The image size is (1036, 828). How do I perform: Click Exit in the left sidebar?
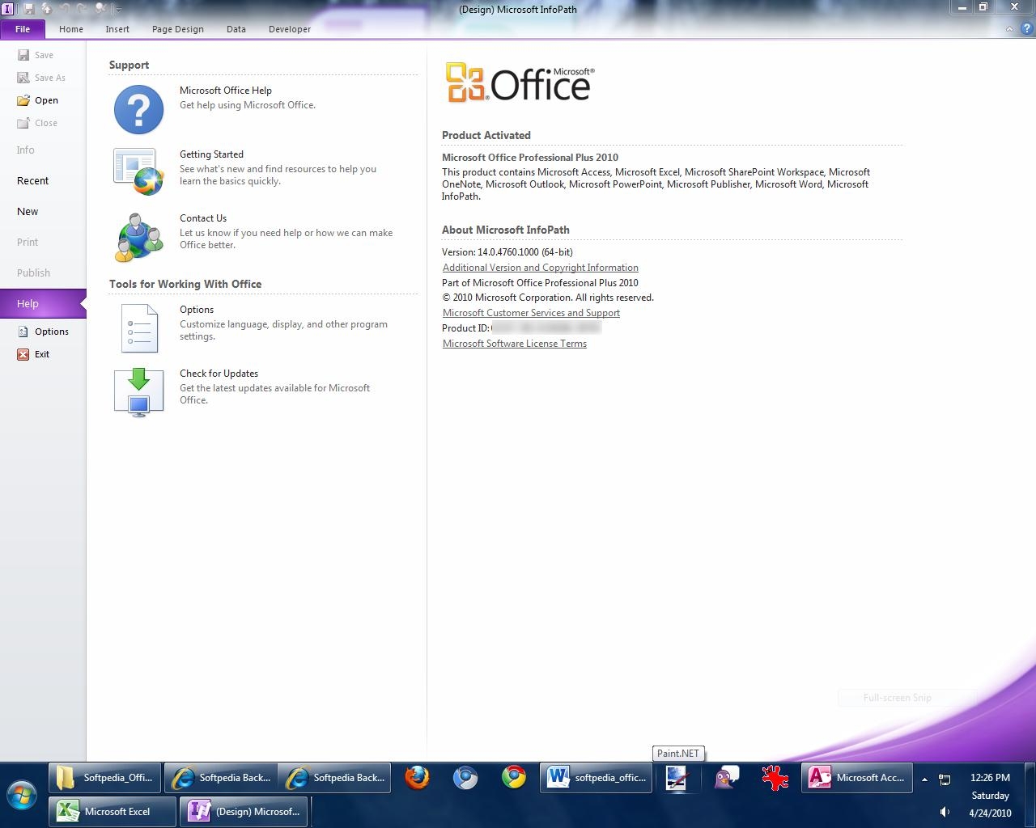34,354
